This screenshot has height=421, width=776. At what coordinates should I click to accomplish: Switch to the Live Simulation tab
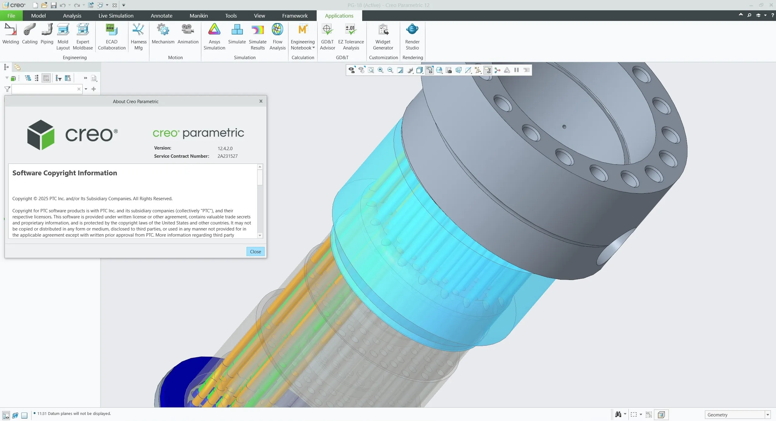(x=116, y=15)
